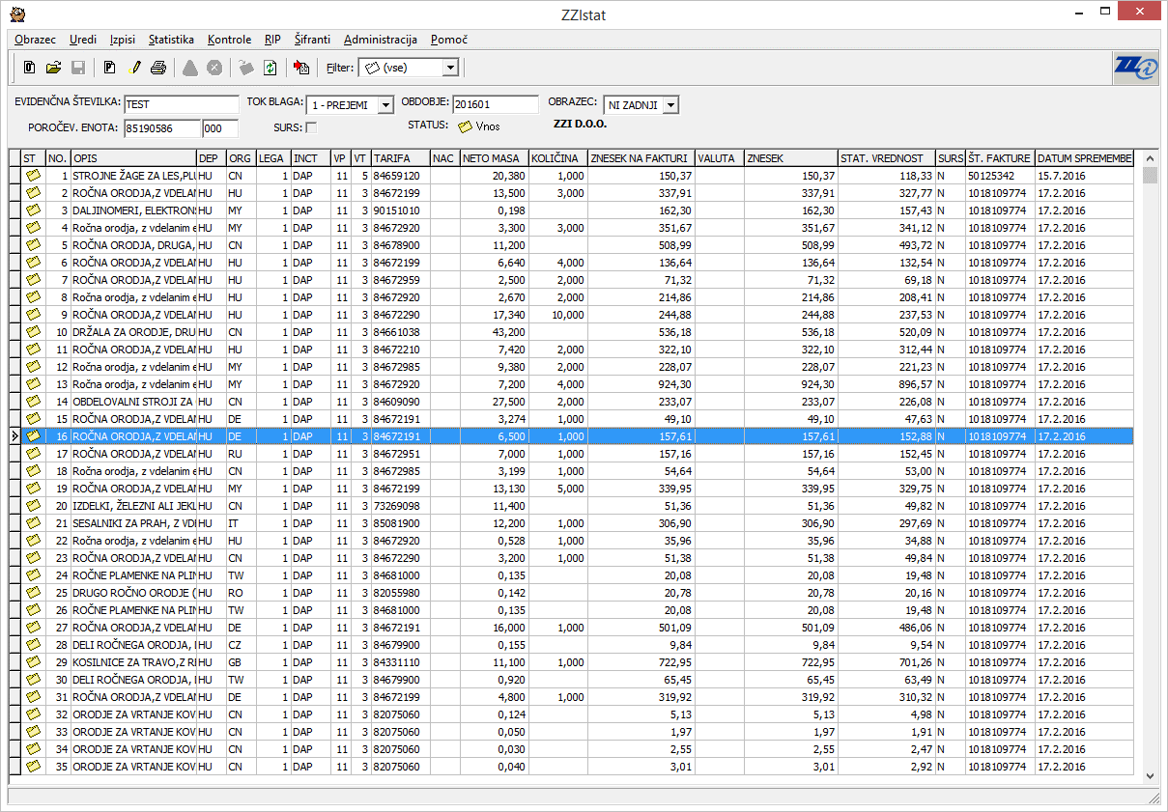Click the printer icon in toolbar
This screenshot has width=1168, height=812.
(158, 68)
